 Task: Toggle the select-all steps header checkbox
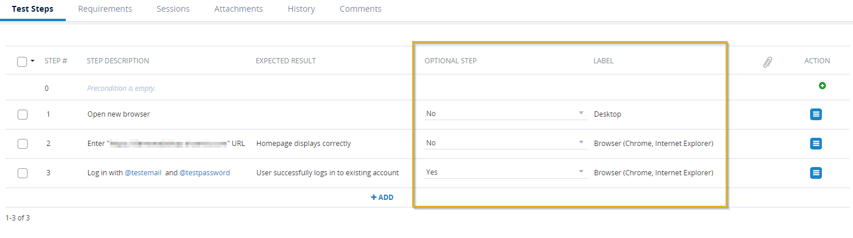(22, 62)
